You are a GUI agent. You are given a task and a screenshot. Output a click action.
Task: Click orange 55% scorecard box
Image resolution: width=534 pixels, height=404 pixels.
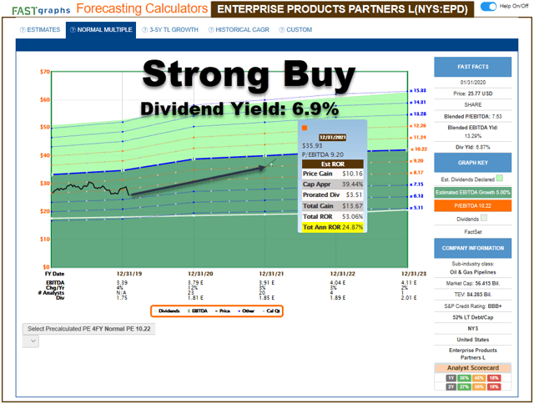coord(479,386)
